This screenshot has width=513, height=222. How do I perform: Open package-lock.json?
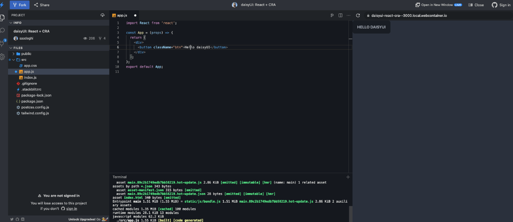click(x=59, y=95)
